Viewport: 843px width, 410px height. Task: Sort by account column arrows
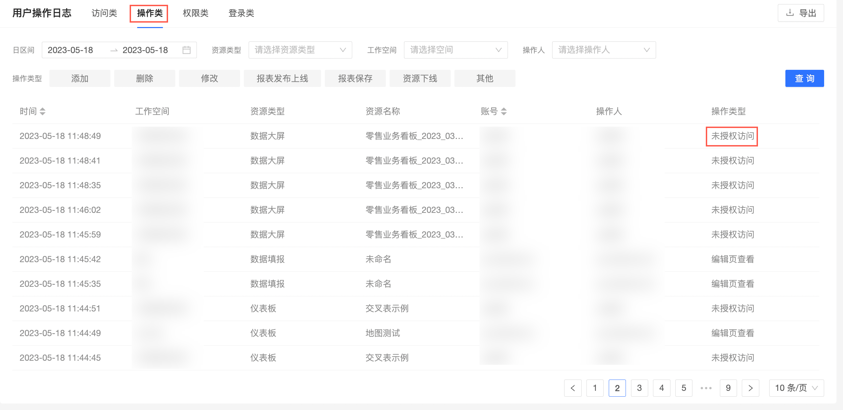pos(503,111)
